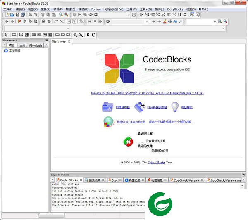This screenshot has height=220, width=248.
Task: Click 创建新项目 link
Action: [123, 107]
